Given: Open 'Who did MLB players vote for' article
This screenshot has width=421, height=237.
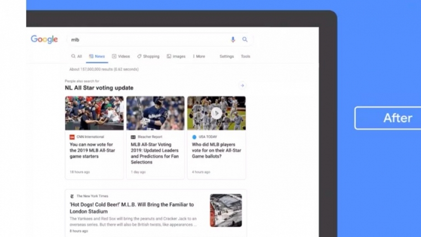Looking at the screenshot, I should [216, 150].
